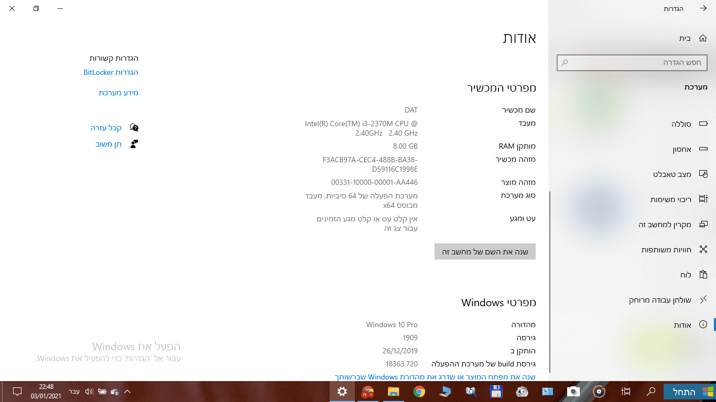Open BitLocker settings link
The height and width of the screenshot is (402, 716).
tap(111, 72)
